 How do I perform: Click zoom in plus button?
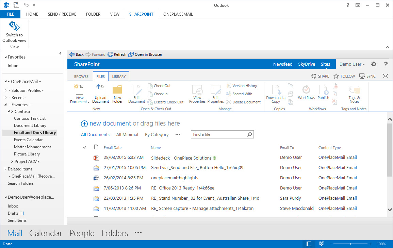(x=370, y=244)
